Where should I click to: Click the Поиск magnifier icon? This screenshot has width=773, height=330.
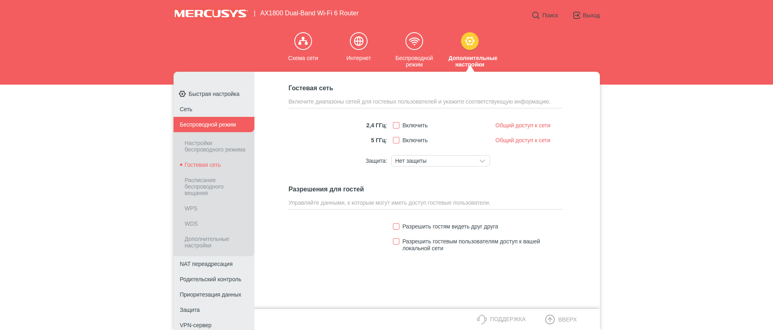pyautogui.click(x=535, y=15)
